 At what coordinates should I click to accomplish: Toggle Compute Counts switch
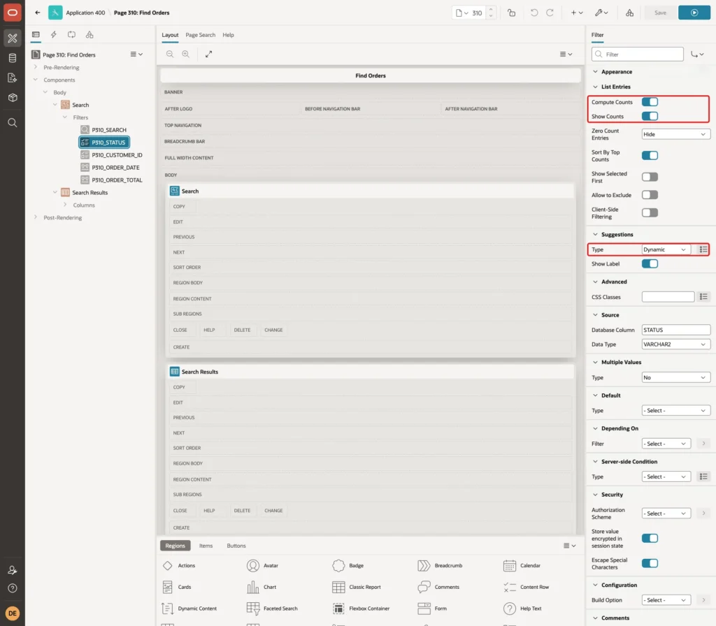650,102
